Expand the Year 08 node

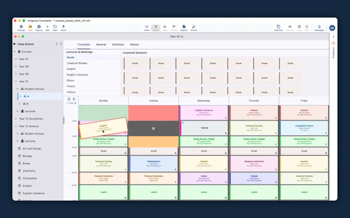pos(16,67)
